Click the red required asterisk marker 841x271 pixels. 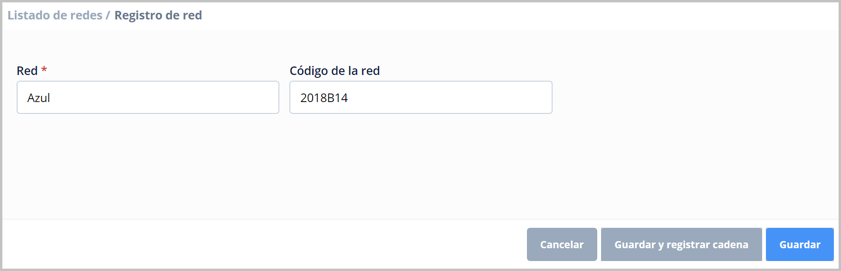coord(44,70)
